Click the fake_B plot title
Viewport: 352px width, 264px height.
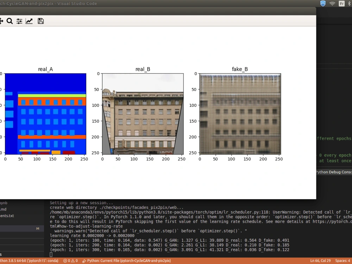tap(240, 69)
